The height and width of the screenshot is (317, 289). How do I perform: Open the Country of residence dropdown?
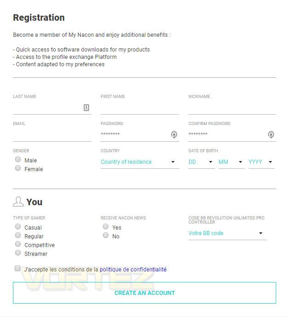pos(140,162)
